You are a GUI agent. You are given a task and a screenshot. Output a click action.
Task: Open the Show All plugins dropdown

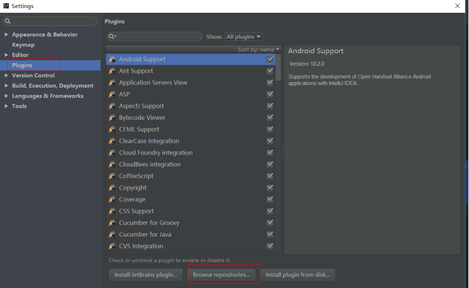[x=244, y=36]
